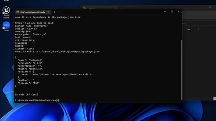The height and width of the screenshot is (121, 216).
Task: Minimize the terminal window
Action: [x=165, y=11]
